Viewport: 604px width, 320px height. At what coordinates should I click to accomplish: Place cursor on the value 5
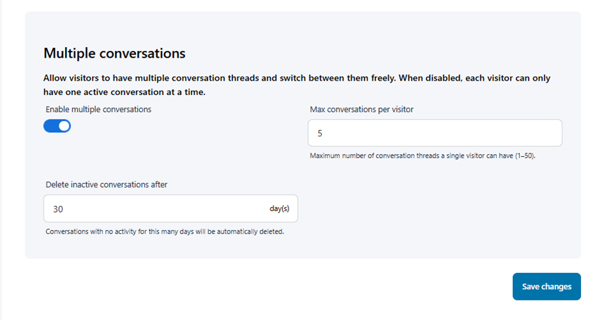tap(320, 133)
